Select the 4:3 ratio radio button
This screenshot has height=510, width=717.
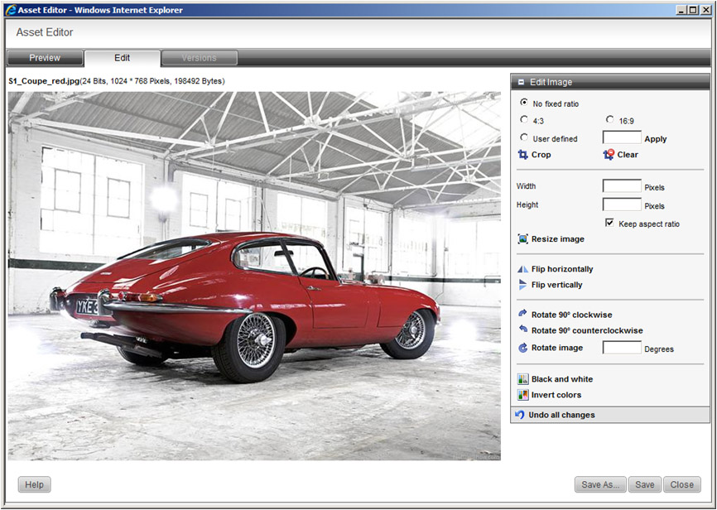pos(523,120)
